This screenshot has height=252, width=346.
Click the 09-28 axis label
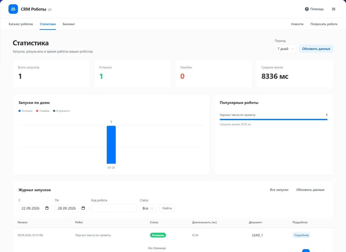tap(111, 168)
